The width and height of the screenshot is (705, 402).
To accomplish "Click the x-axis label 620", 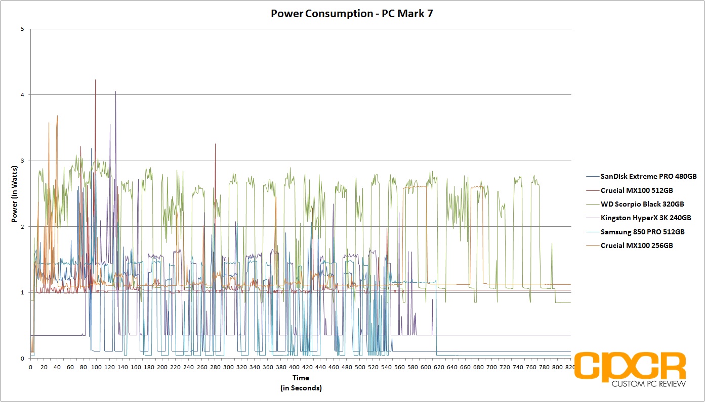I will coord(439,367).
